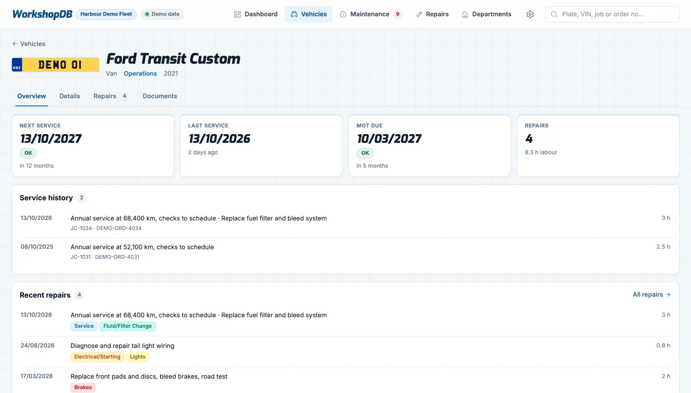
Task: Open the Replace front pads and discs row
Action: coord(345,381)
